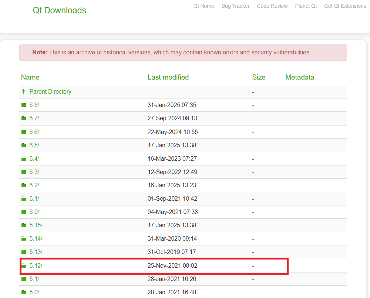The height and width of the screenshot is (298, 370).
Task: Click date 22-May-2024 10:55
Action: click(x=173, y=132)
